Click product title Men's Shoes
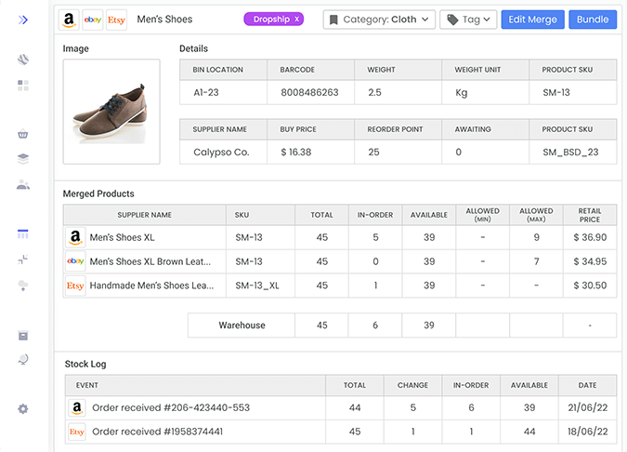Screen dimensions: 627x452 (164, 20)
